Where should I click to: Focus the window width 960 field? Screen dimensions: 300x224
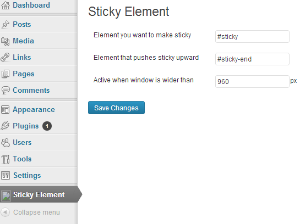point(252,81)
